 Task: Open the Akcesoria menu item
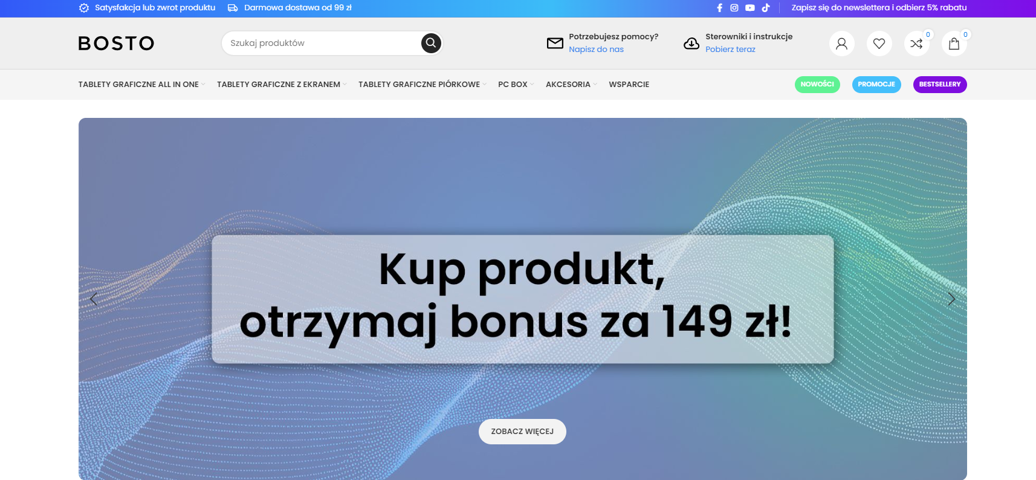coord(571,85)
